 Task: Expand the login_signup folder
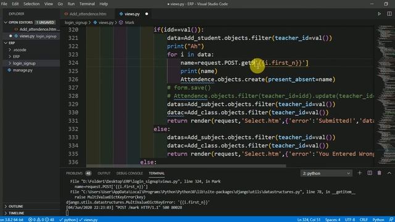(10, 64)
